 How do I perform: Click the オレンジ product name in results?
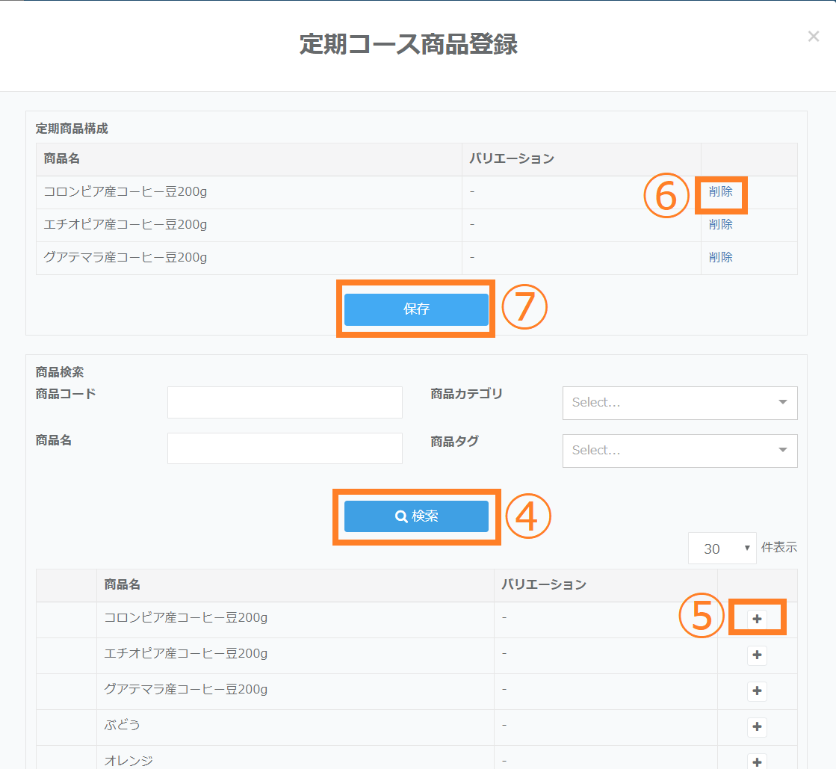129,760
